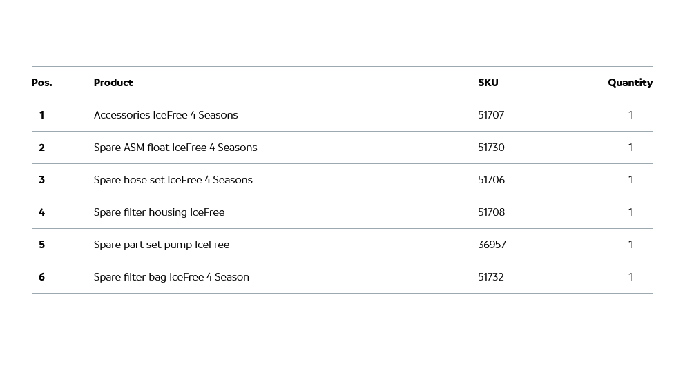This screenshot has width=683, height=375.
Task: Click the Quantity column header
Action: (630, 83)
